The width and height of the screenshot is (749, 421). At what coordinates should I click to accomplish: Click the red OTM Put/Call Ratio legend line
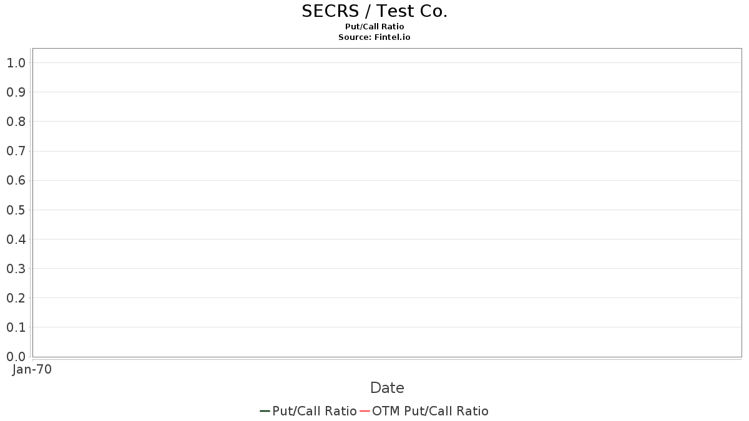(x=365, y=411)
